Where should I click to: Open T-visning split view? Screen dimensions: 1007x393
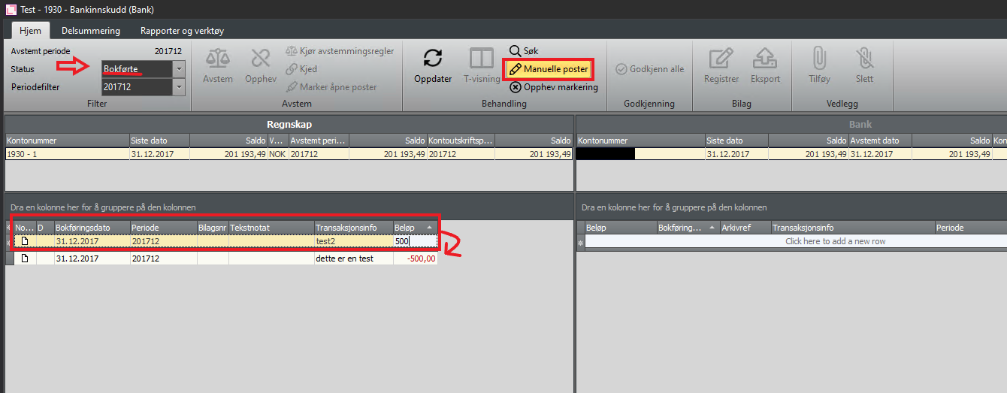[x=477, y=59]
